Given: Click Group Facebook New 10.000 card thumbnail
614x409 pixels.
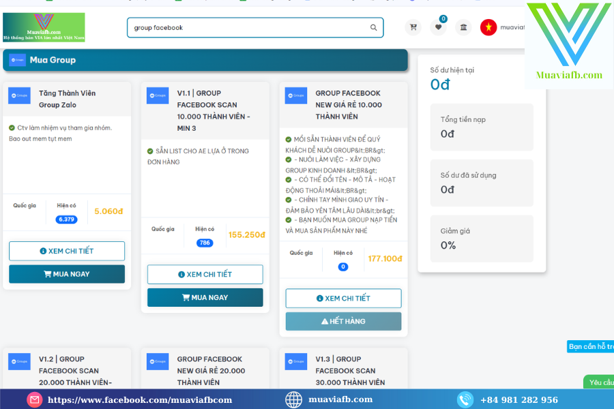Looking at the screenshot, I should coord(296,95).
